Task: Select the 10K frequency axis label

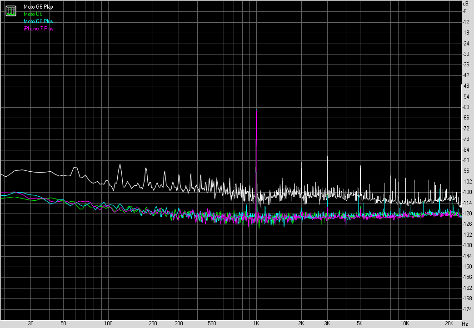Action: coord(404,323)
